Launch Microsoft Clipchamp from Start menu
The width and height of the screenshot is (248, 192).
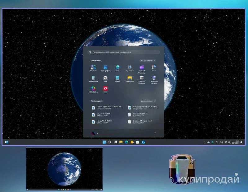pyautogui.click(x=142, y=68)
